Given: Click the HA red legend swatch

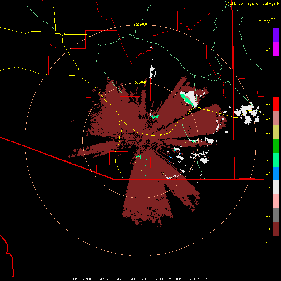Looking at the screenshot, I should coord(276,104).
